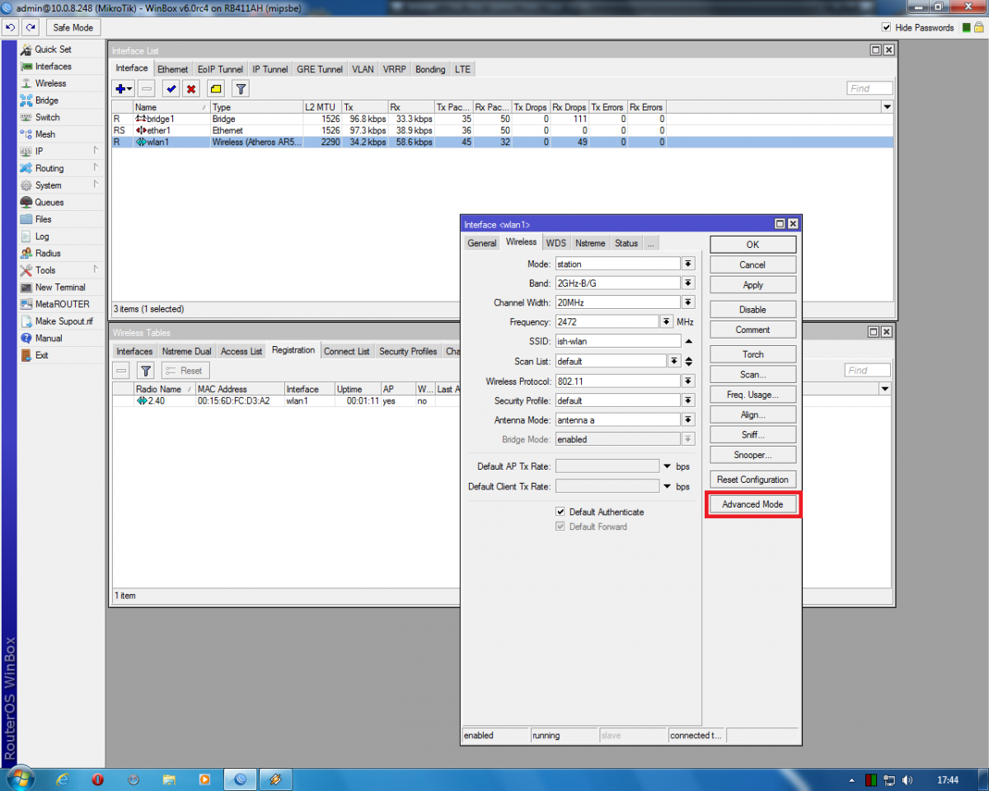Click the Apply button

click(x=752, y=285)
